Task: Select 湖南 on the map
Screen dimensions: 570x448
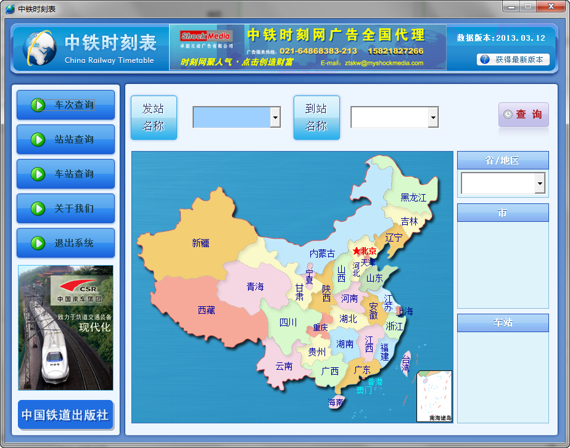Action: point(345,344)
